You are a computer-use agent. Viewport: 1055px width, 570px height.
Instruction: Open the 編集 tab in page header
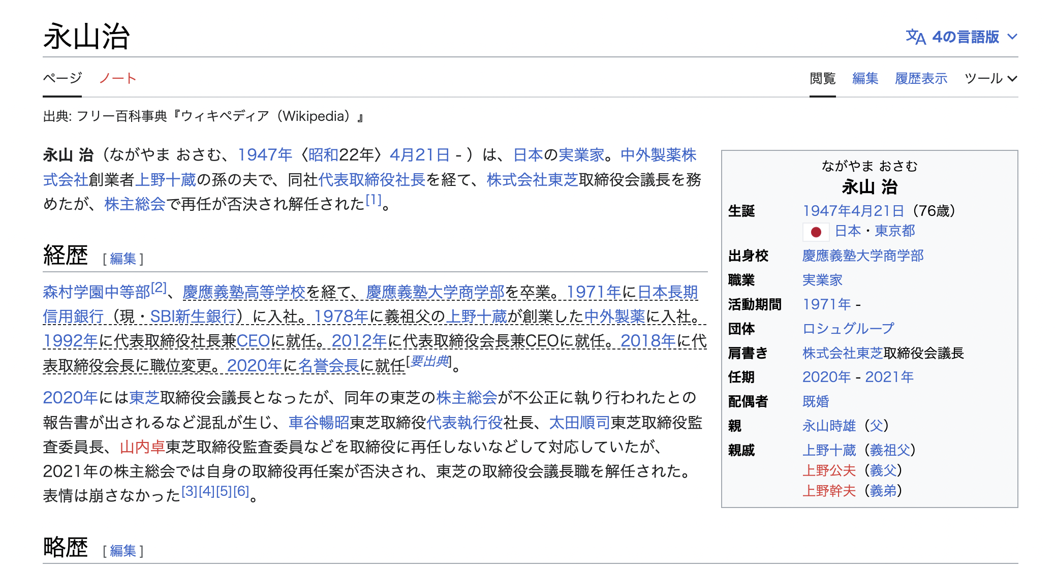865,78
